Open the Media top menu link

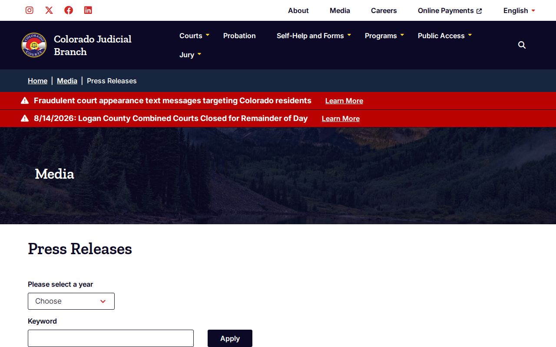(x=340, y=10)
